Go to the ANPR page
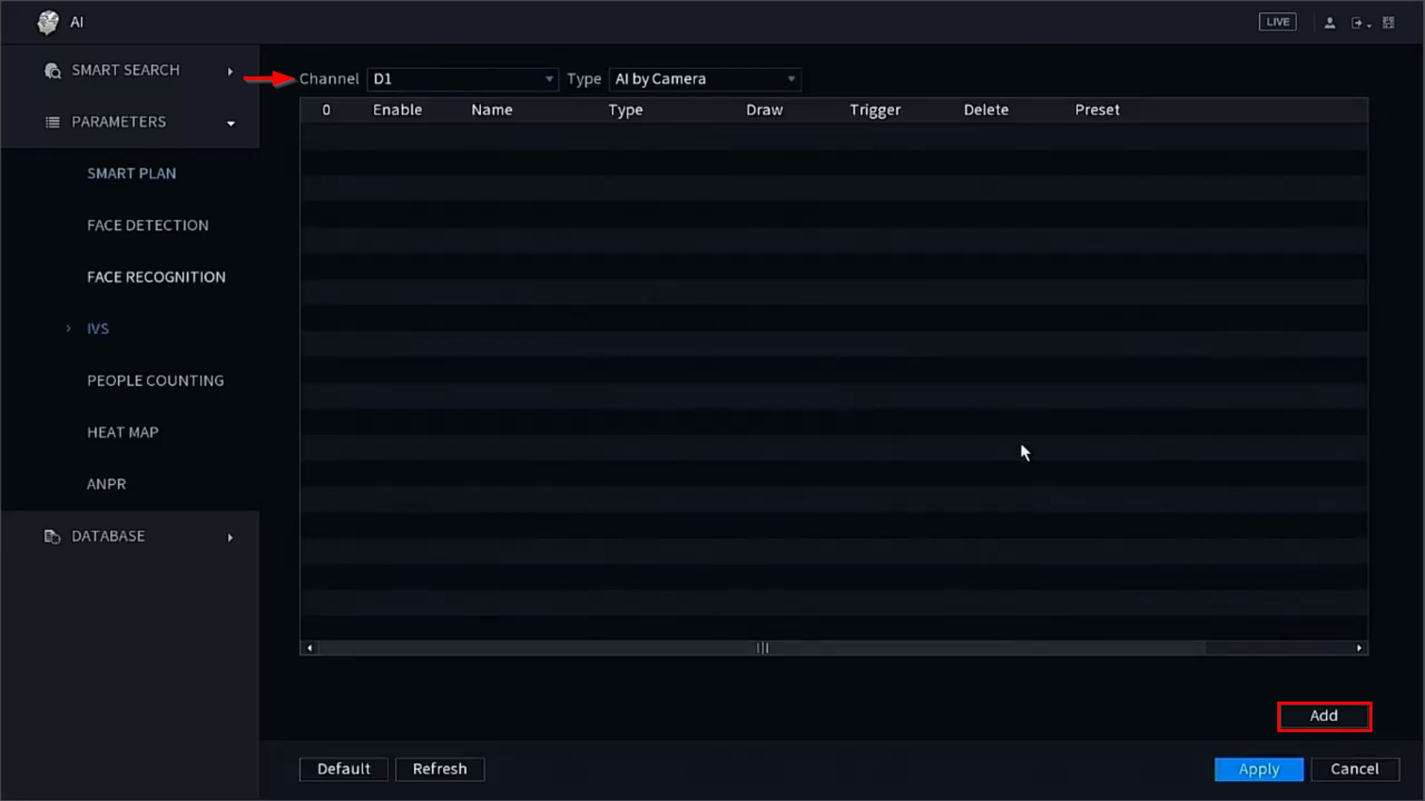1425x801 pixels. click(x=106, y=484)
